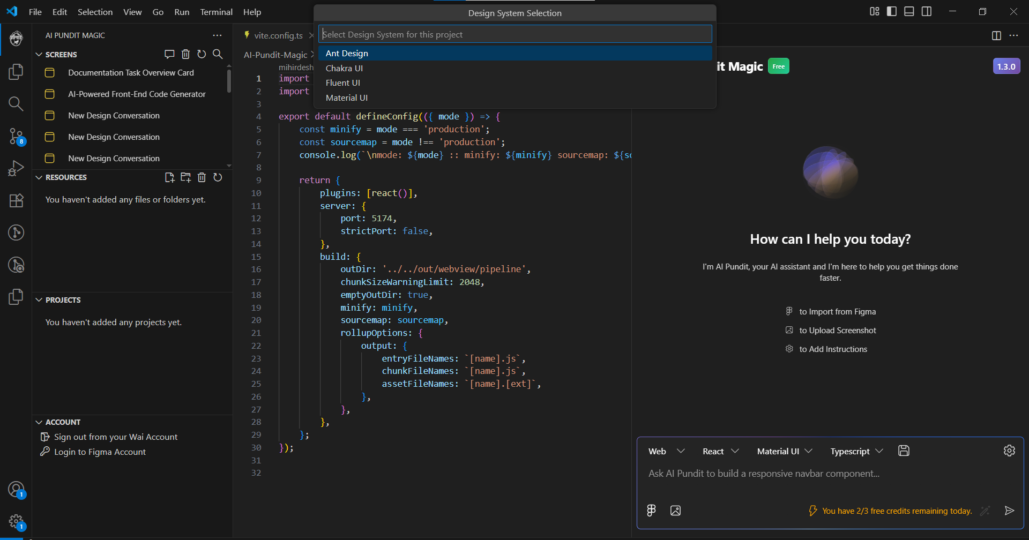Click the Figma import icon in chat box

651,511
